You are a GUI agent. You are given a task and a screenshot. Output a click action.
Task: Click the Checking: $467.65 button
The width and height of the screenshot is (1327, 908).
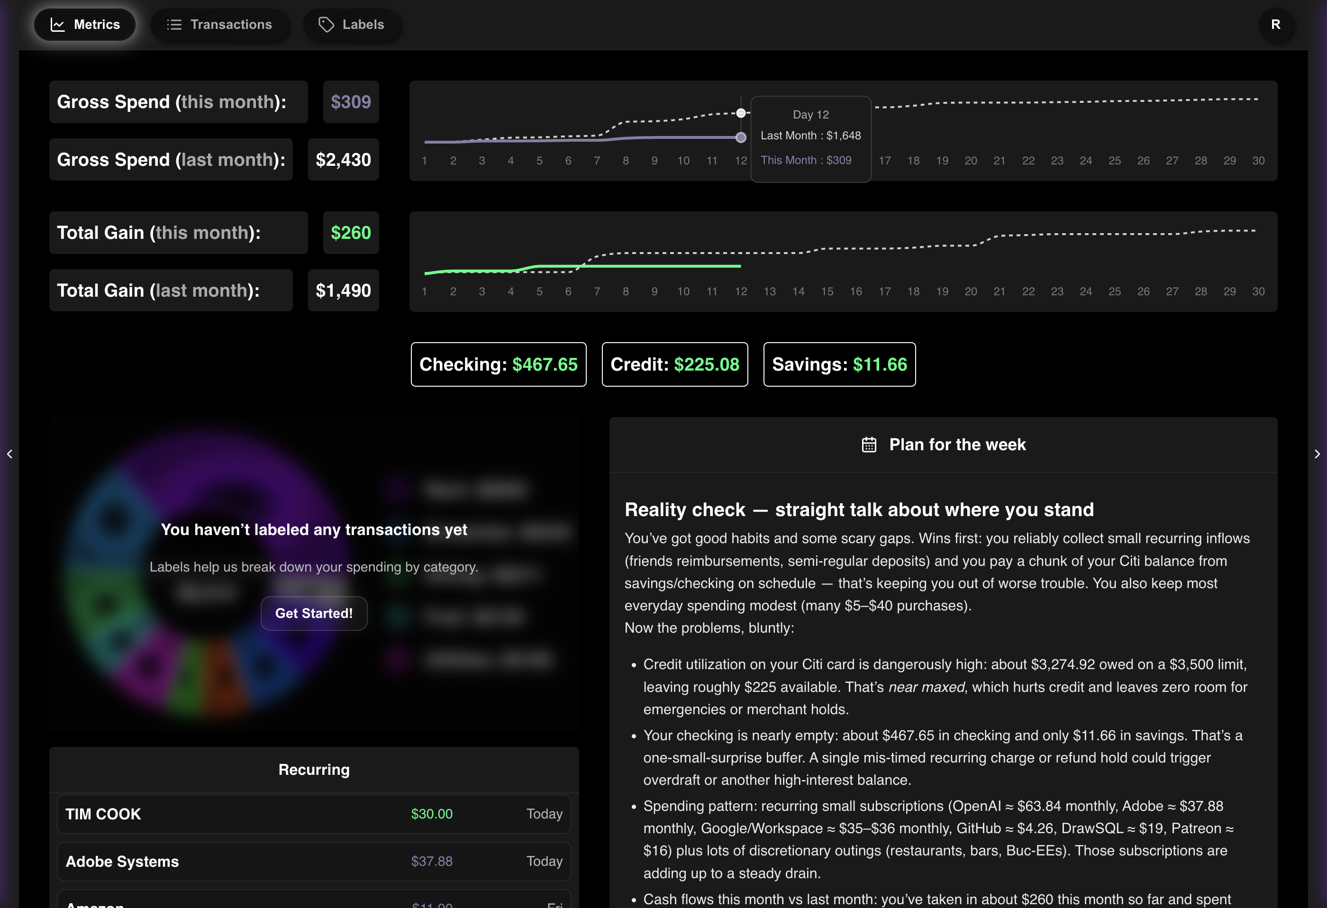tap(498, 364)
